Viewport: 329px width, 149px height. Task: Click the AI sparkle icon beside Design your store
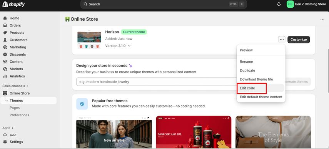point(130,66)
